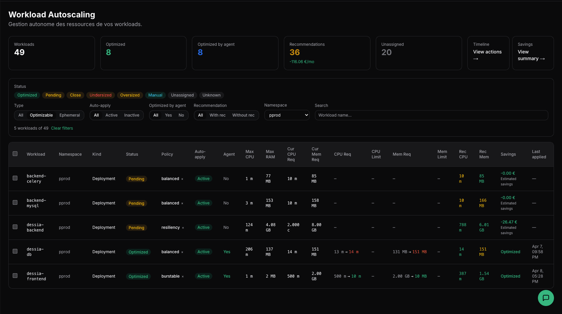This screenshot has width=562, height=314.
Task: Open the Namespace dropdown
Action: (x=287, y=115)
